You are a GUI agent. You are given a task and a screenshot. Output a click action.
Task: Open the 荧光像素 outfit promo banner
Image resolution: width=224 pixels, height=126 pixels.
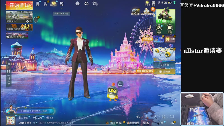(165, 17)
